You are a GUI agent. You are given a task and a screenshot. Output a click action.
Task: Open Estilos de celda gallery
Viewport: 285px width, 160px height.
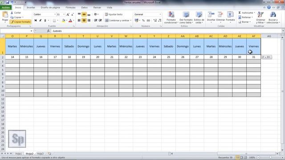pyautogui.click(x=199, y=17)
